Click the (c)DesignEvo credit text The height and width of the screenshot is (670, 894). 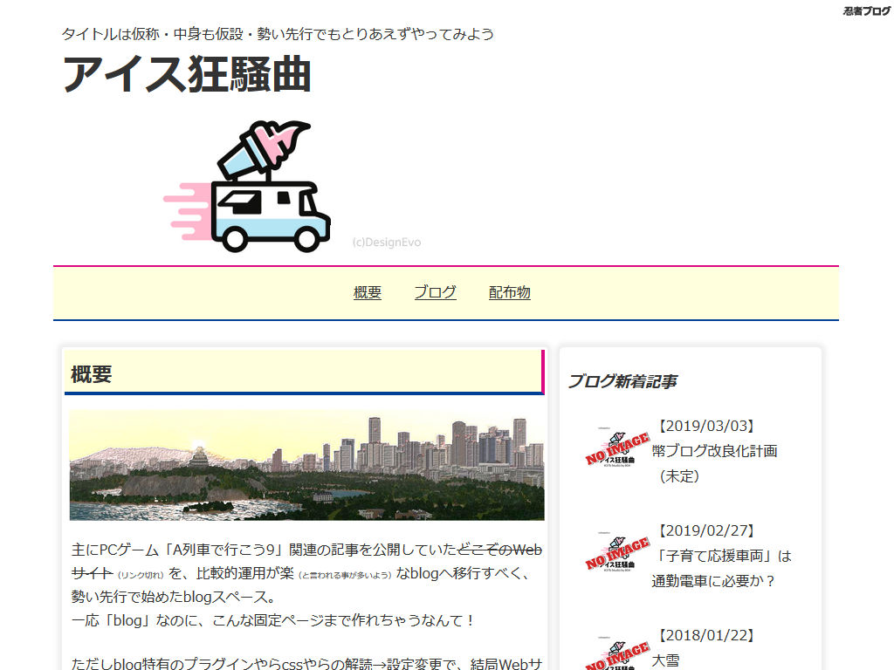click(387, 243)
